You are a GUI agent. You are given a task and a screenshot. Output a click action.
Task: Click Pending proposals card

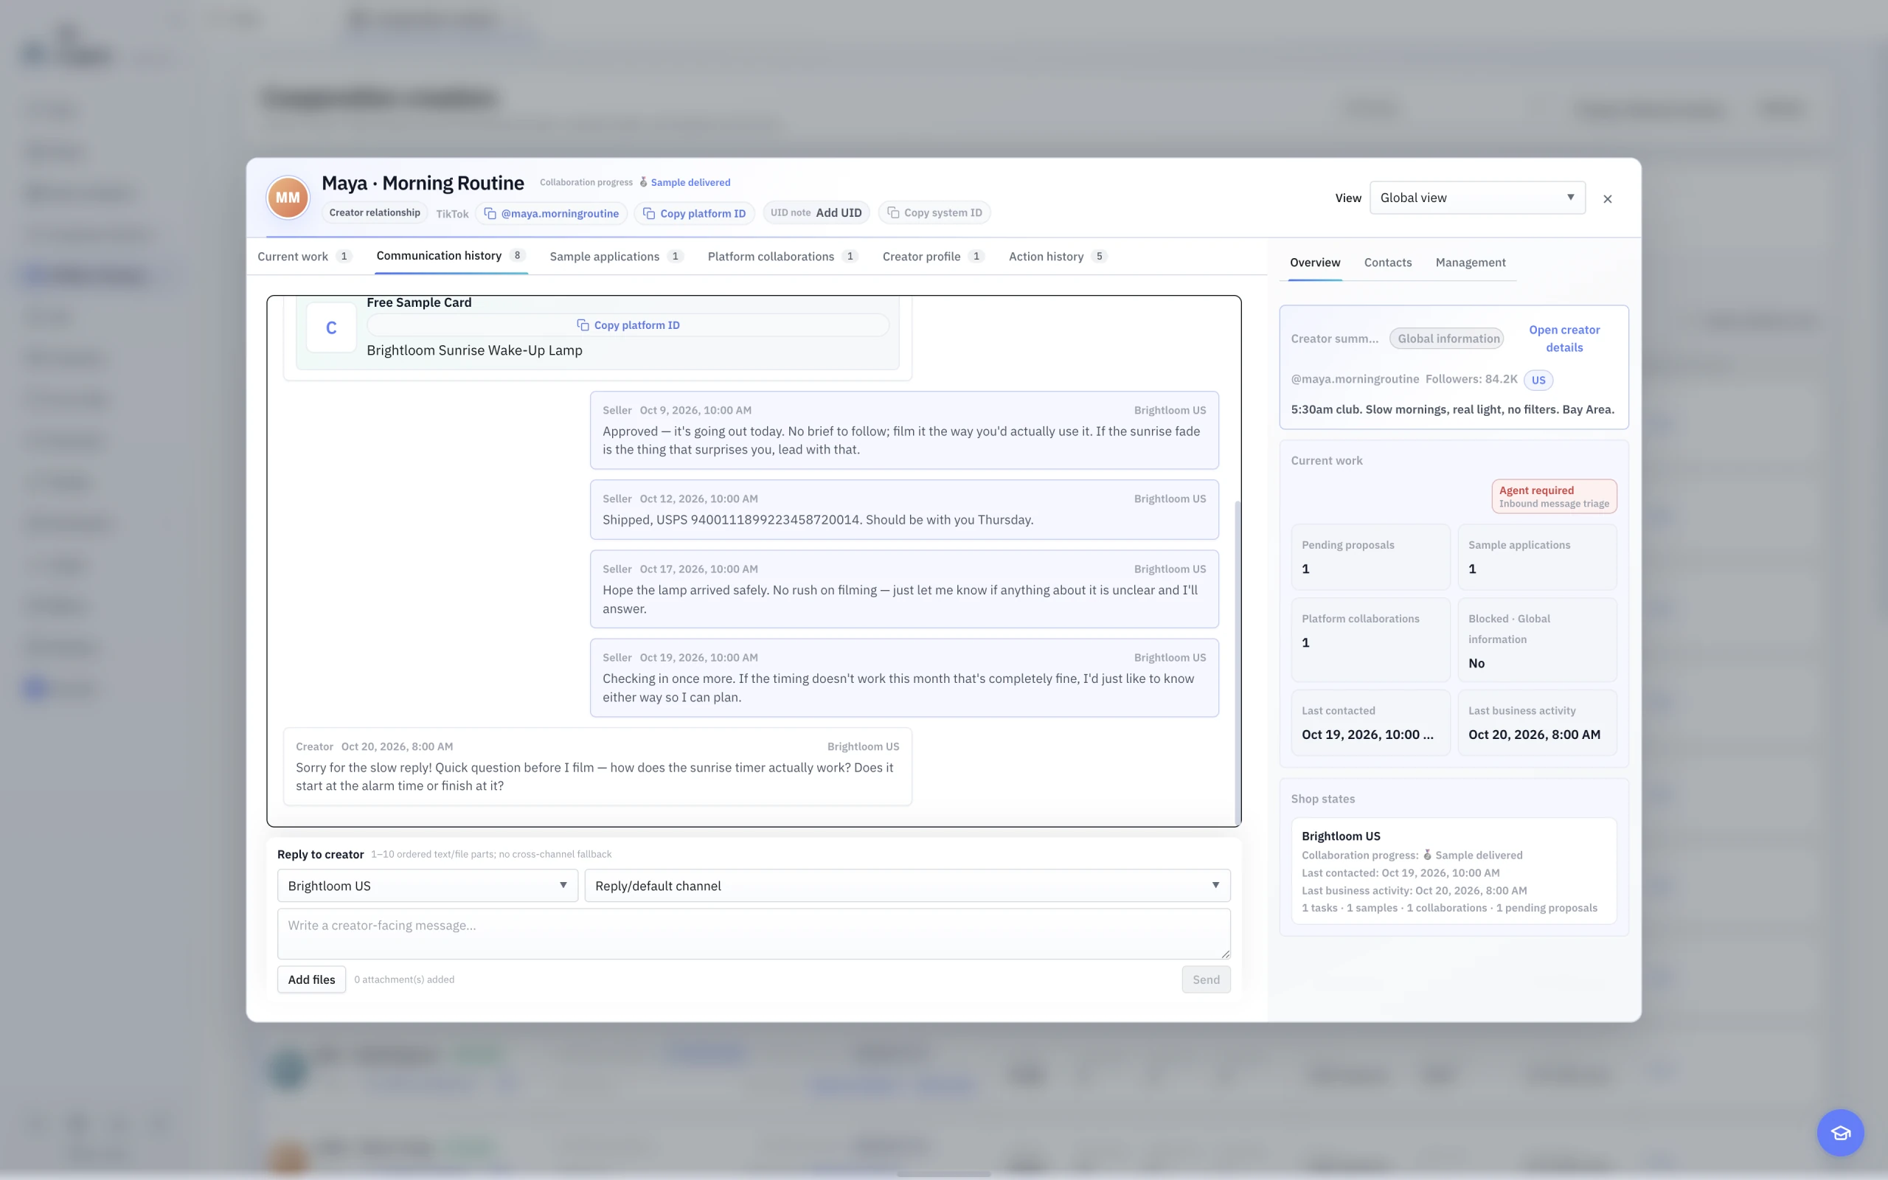(1370, 558)
